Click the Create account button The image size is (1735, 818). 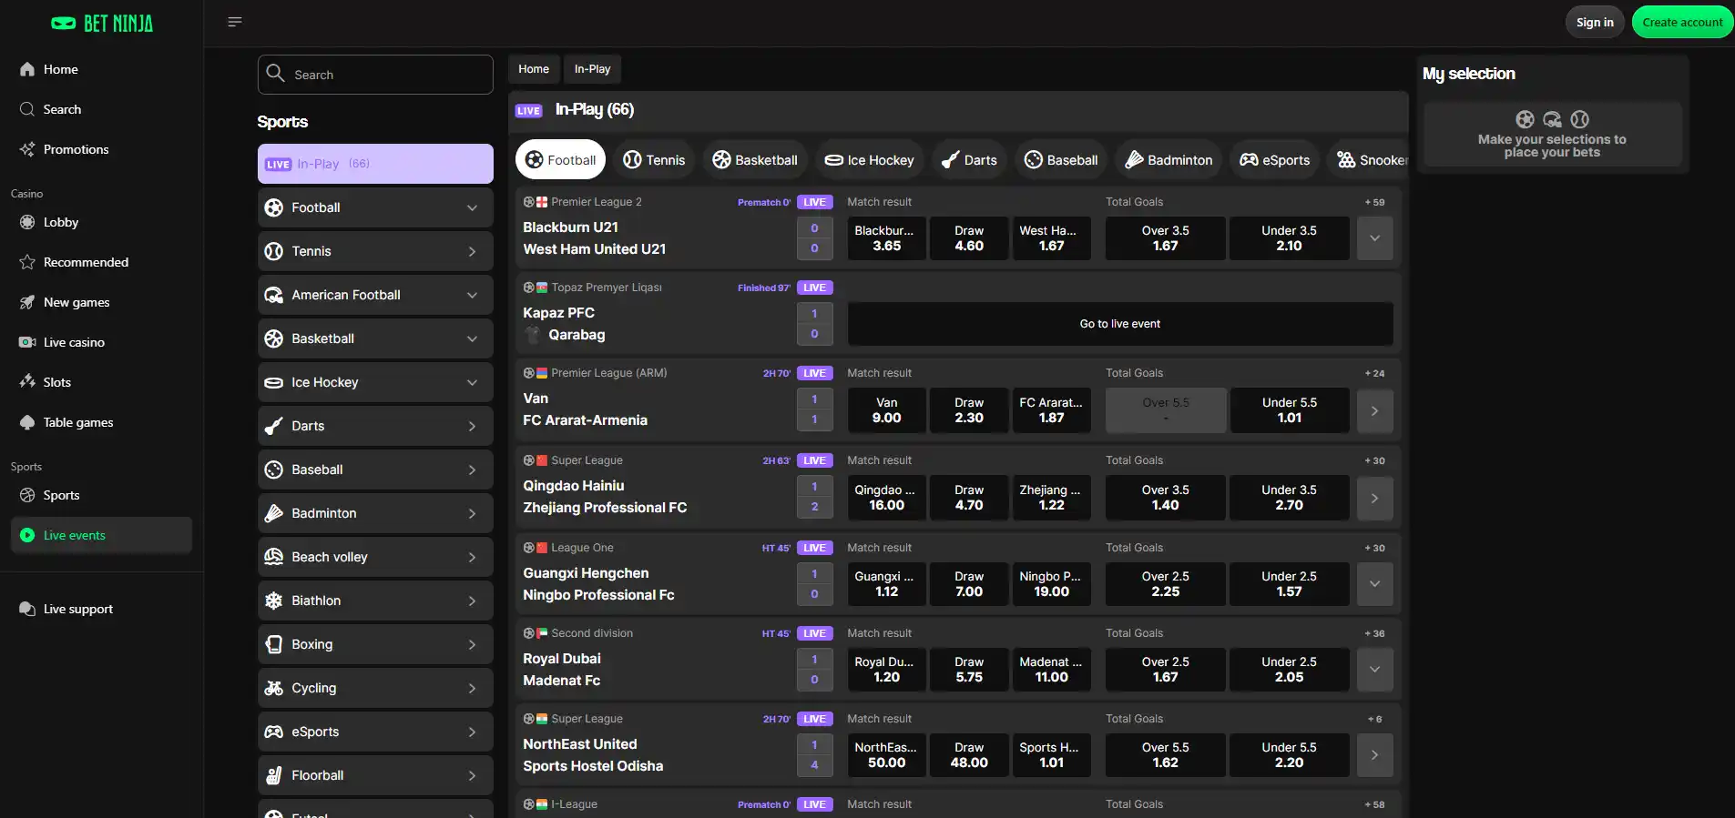[x=1682, y=23]
